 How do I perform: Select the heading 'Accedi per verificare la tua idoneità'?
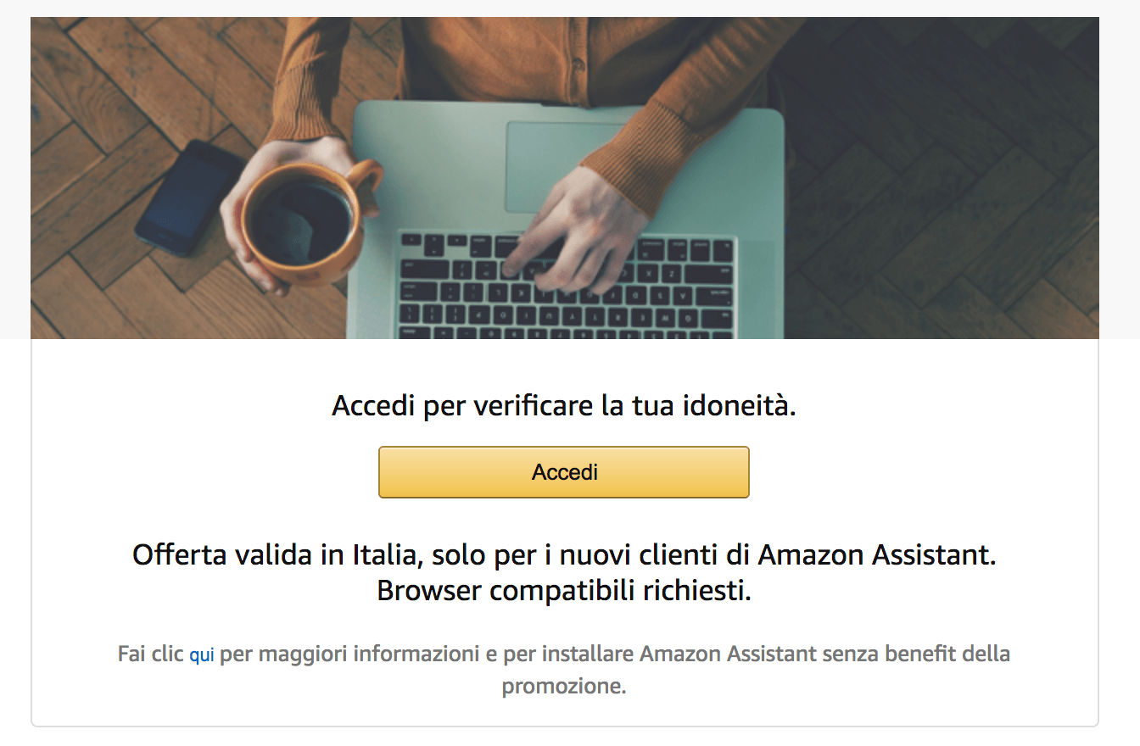(564, 406)
